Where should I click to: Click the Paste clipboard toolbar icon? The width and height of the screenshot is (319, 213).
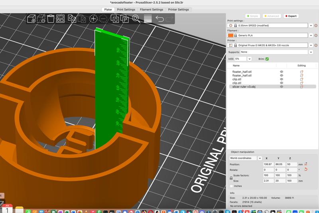click(x=82, y=19)
